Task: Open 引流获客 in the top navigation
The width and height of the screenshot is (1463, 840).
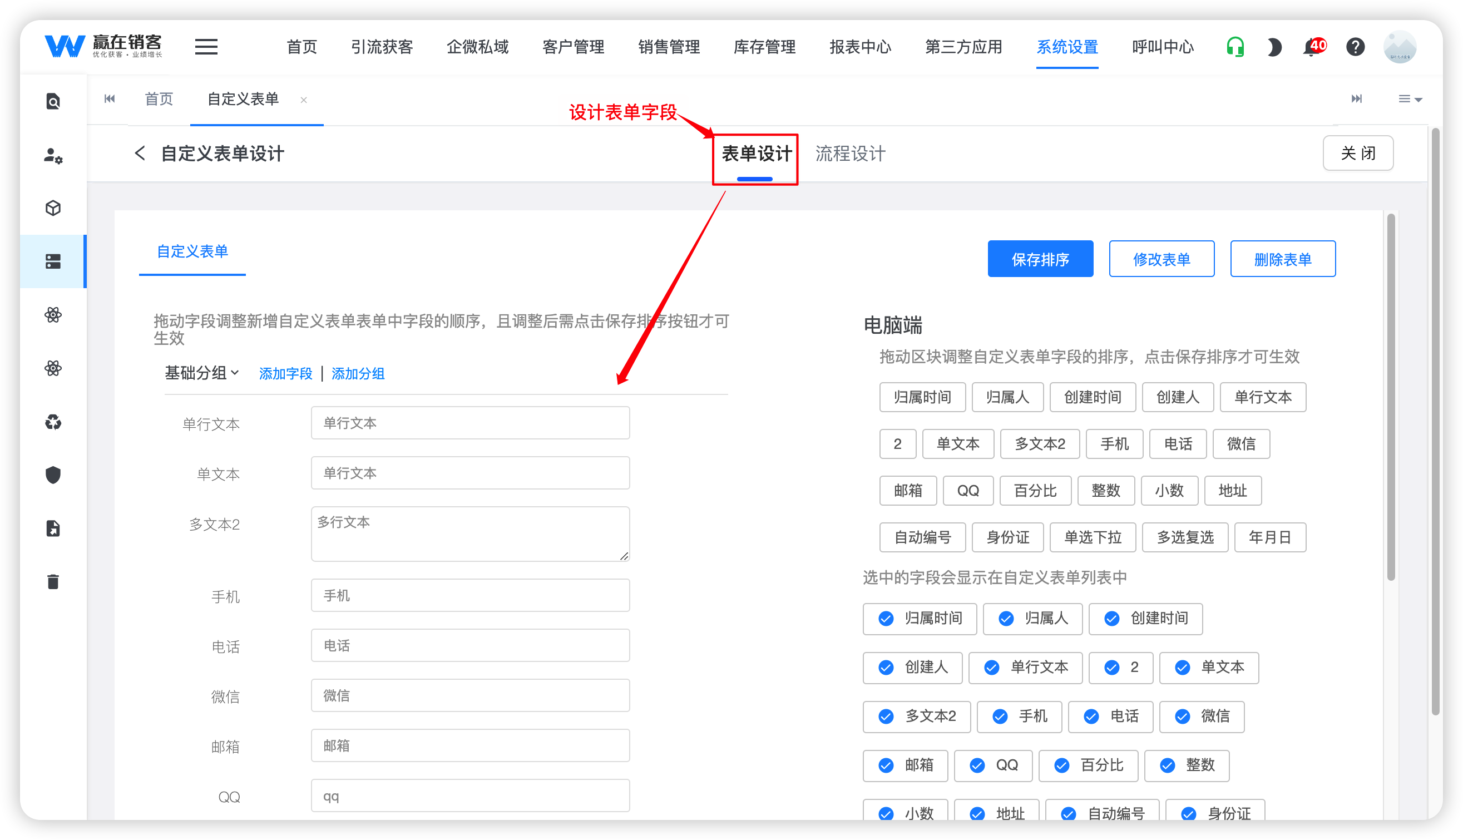Action: tap(382, 47)
